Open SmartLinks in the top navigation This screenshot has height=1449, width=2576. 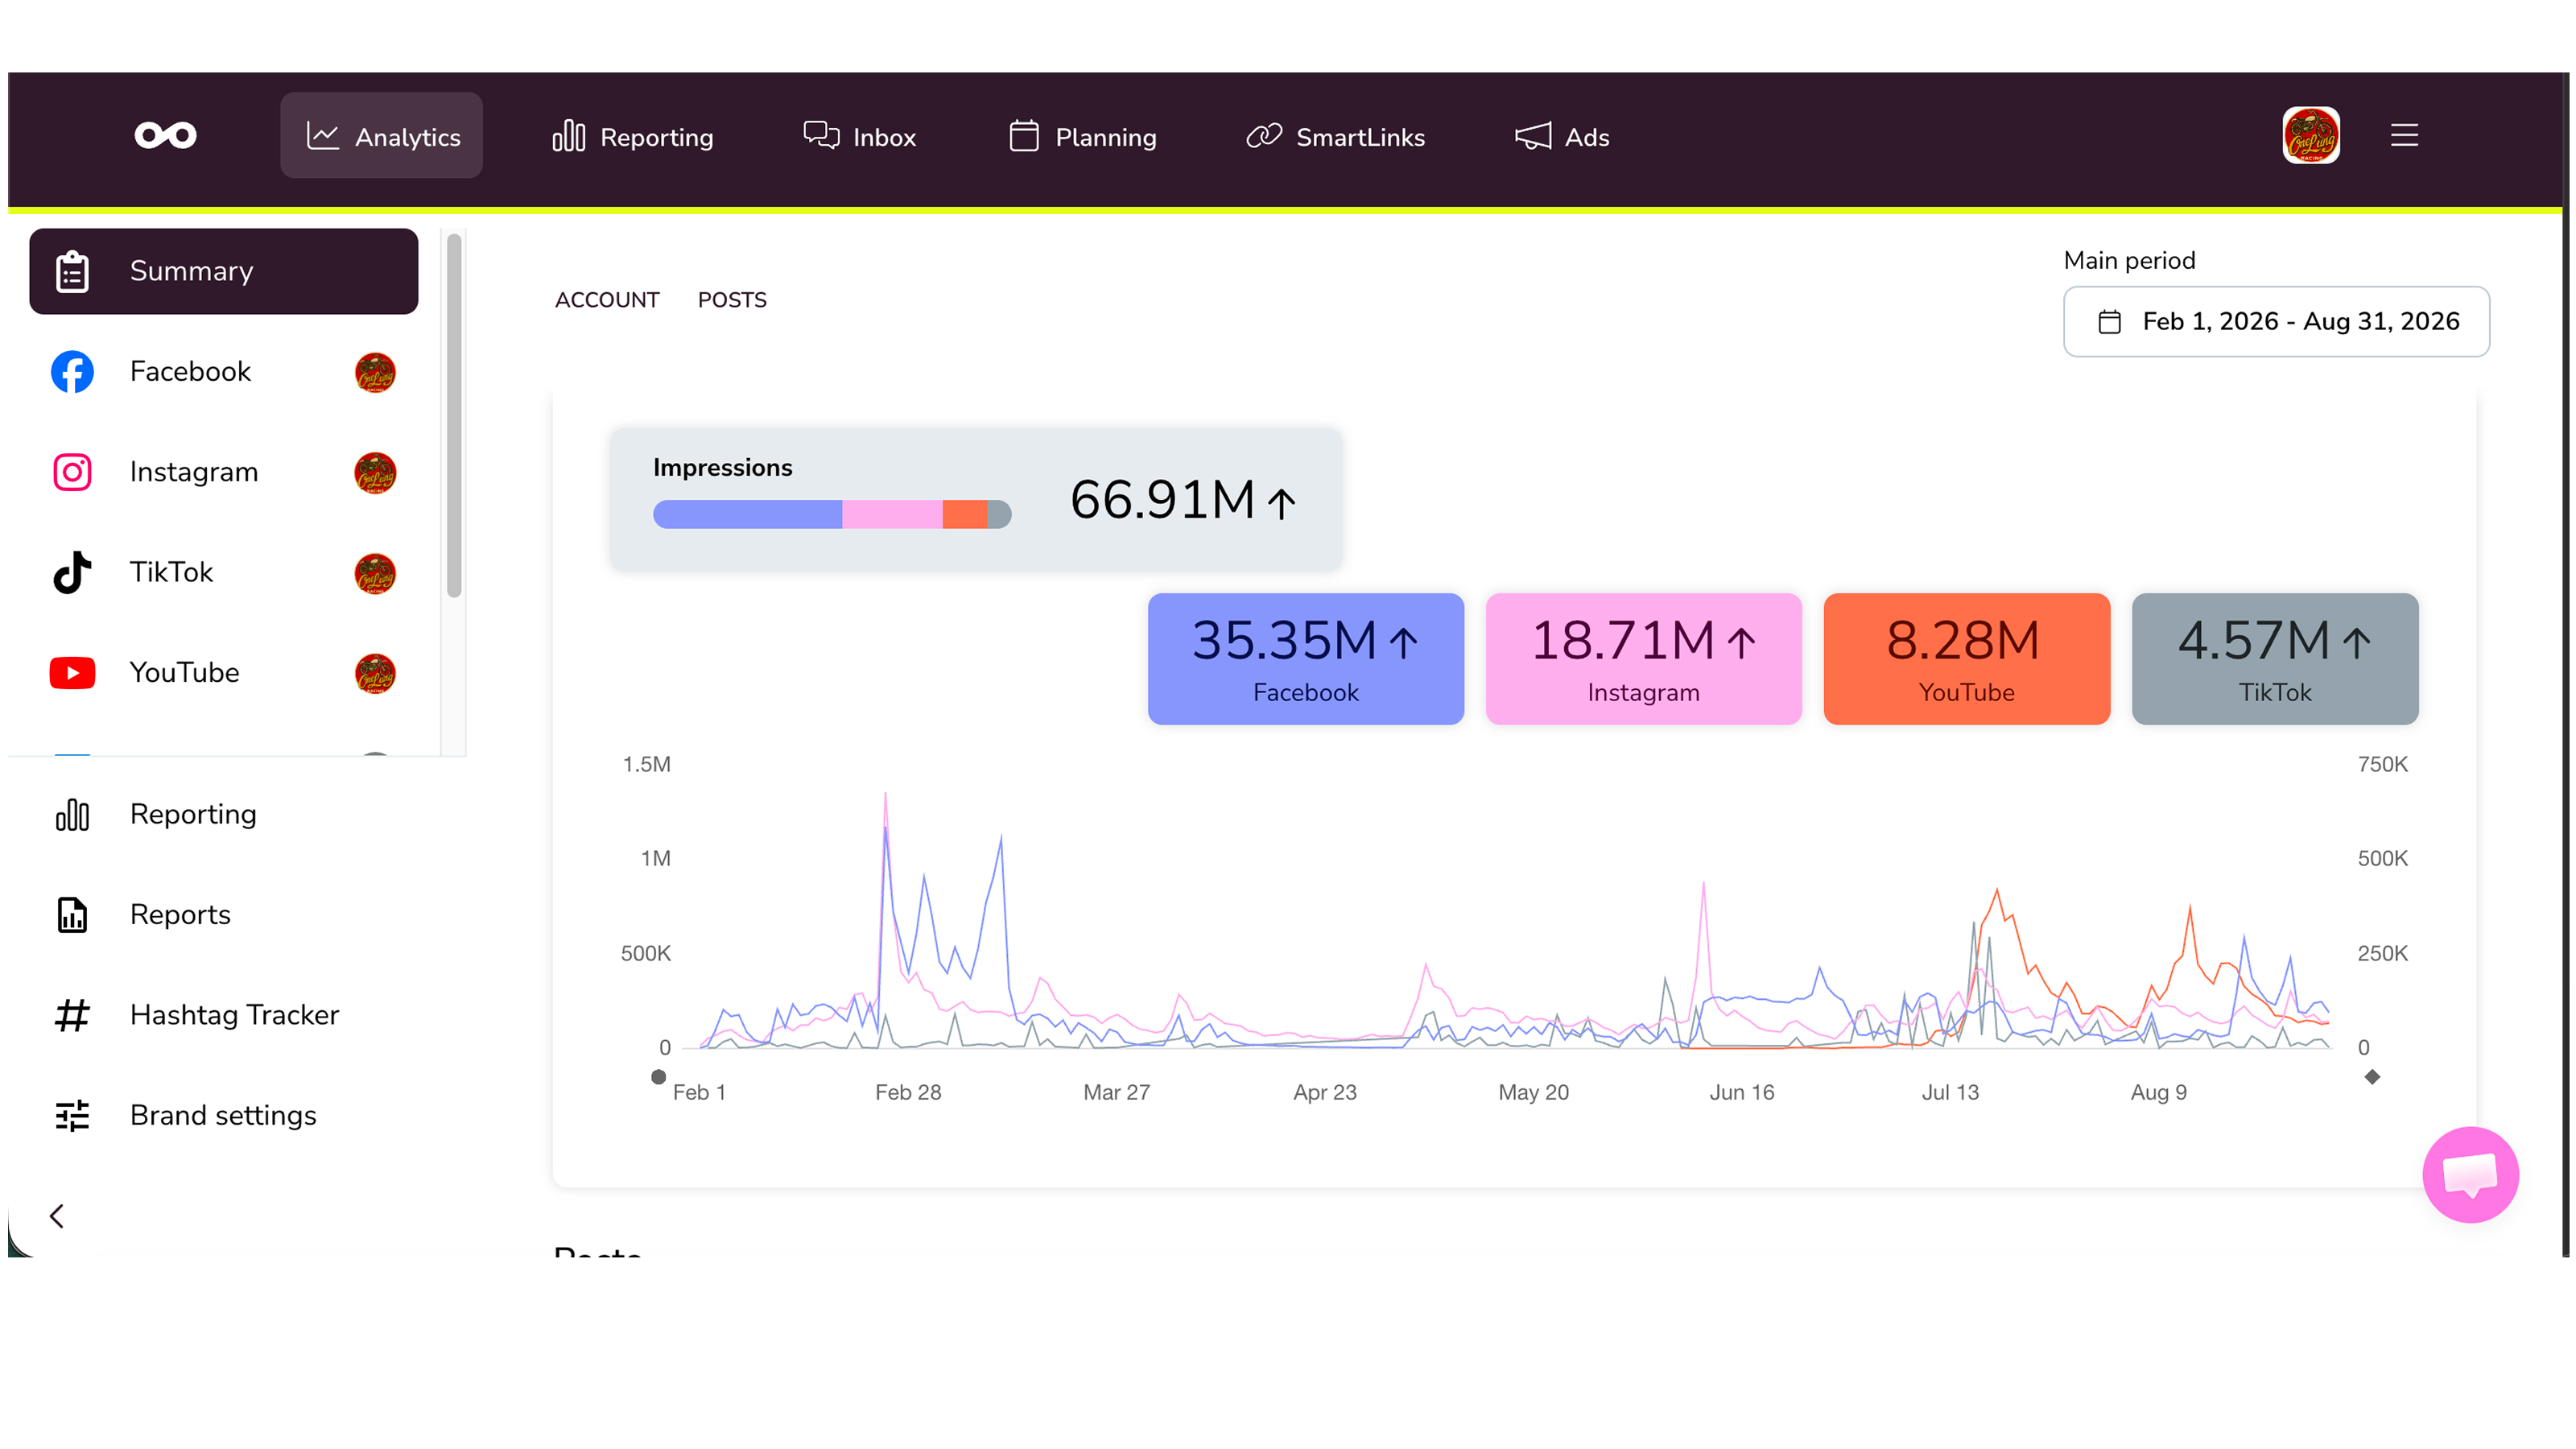coord(1335,136)
